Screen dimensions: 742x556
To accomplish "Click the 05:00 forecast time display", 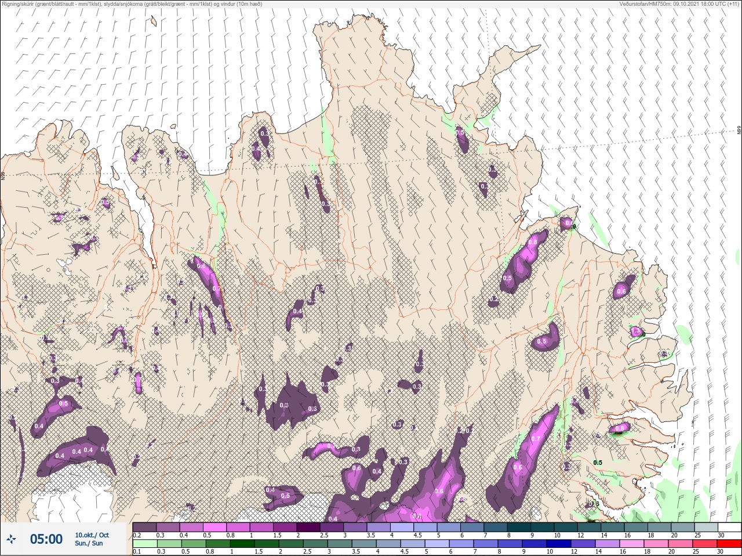I will (x=46, y=539).
